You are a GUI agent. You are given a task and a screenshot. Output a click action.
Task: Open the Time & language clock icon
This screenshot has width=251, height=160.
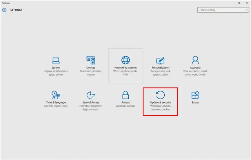tap(56, 95)
